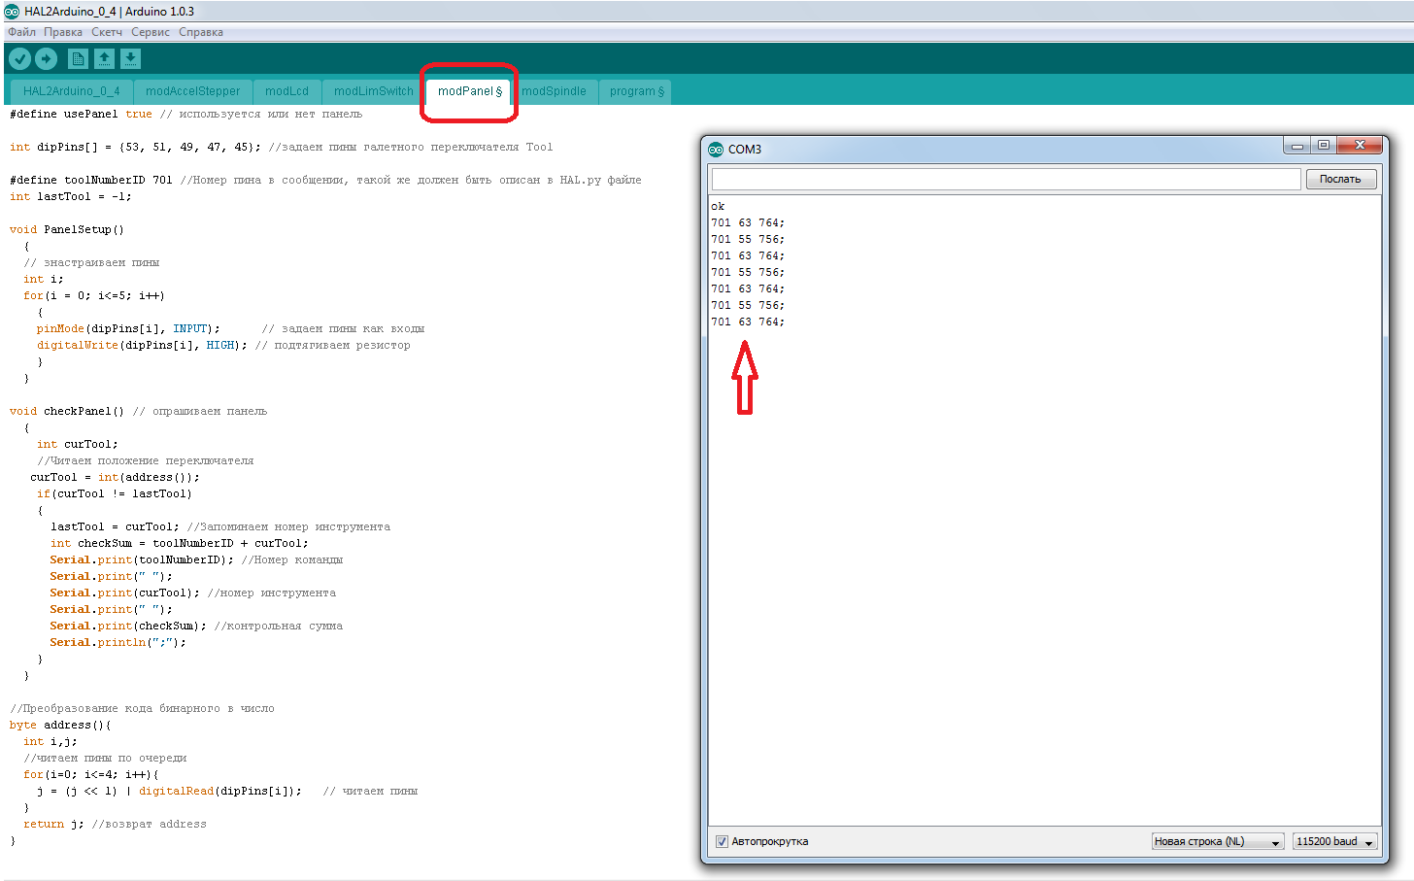Click the New sketch icon
Image resolution: width=1414 pixels, height=881 pixels.
(78, 59)
